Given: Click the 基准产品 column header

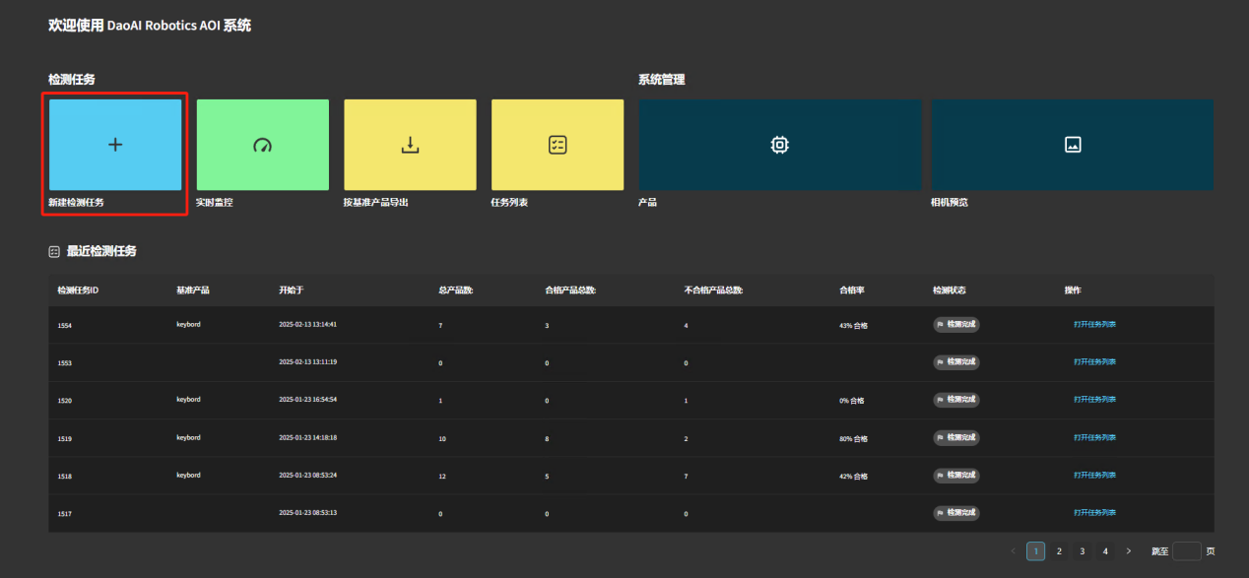Looking at the screenshot, I should (193, 290).
